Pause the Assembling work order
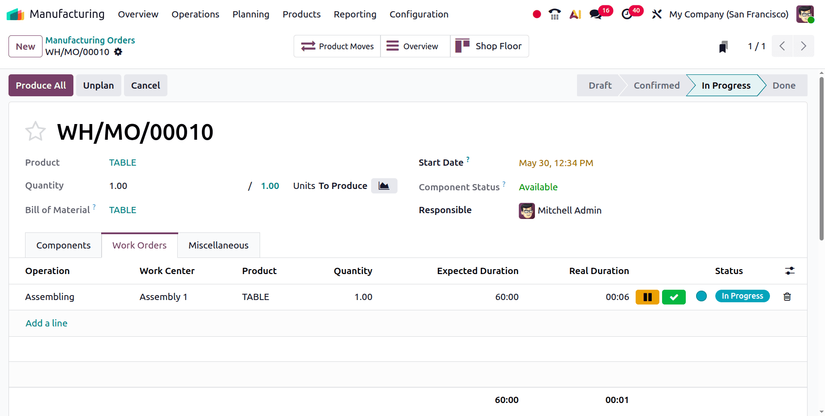 click(x=647, y=297)
